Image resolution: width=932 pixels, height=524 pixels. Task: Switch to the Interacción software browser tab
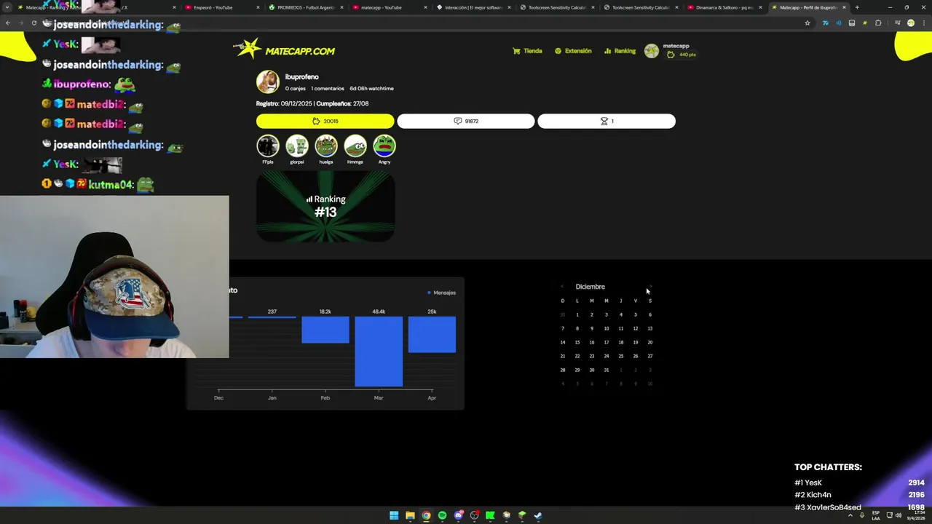(x=473, y=7)
